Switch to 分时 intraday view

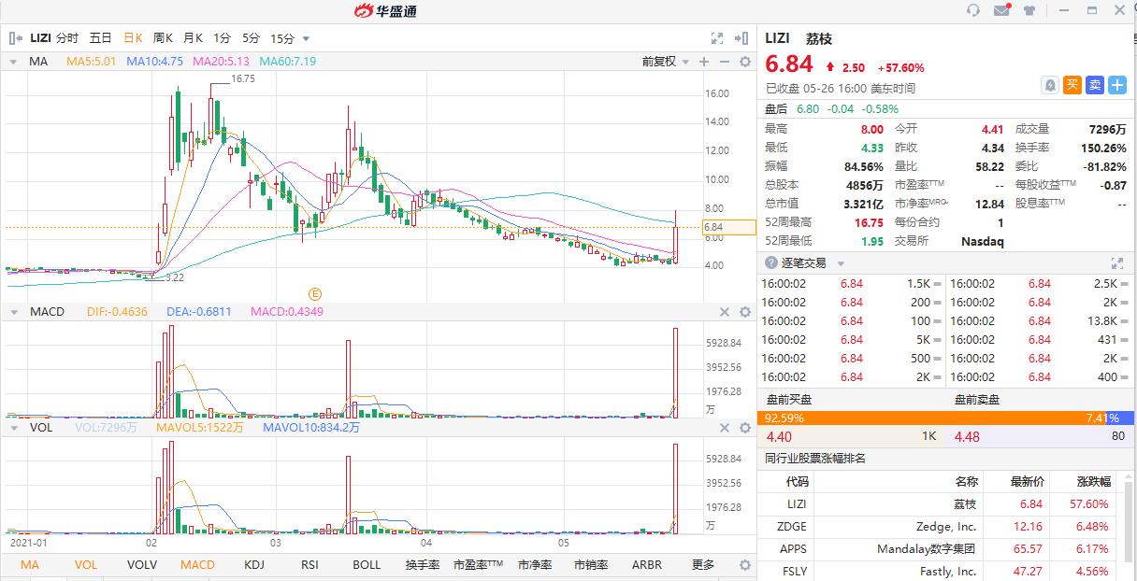coord(67,38)
